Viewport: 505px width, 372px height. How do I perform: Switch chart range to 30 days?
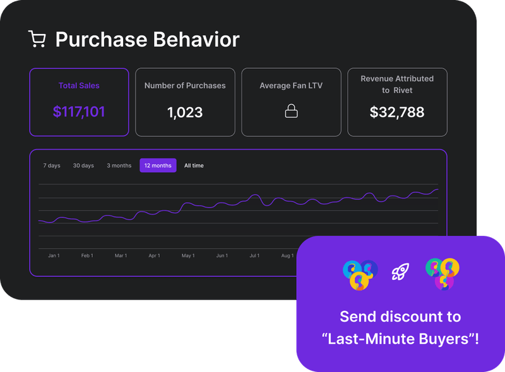pyautogui.click(x=83, y=165)
